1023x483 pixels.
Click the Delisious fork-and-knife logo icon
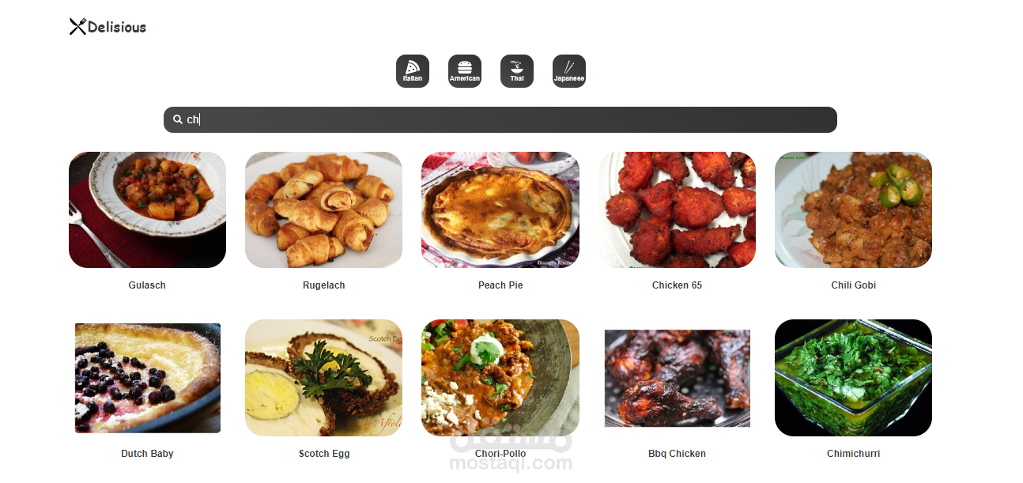click(x=77, y=27)
